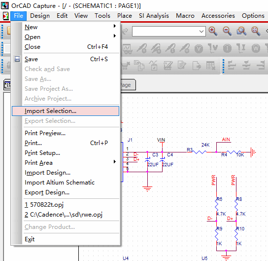Select the Voltage Level marker probe
This screenshot has height=261, width=268.
point(142,48)
